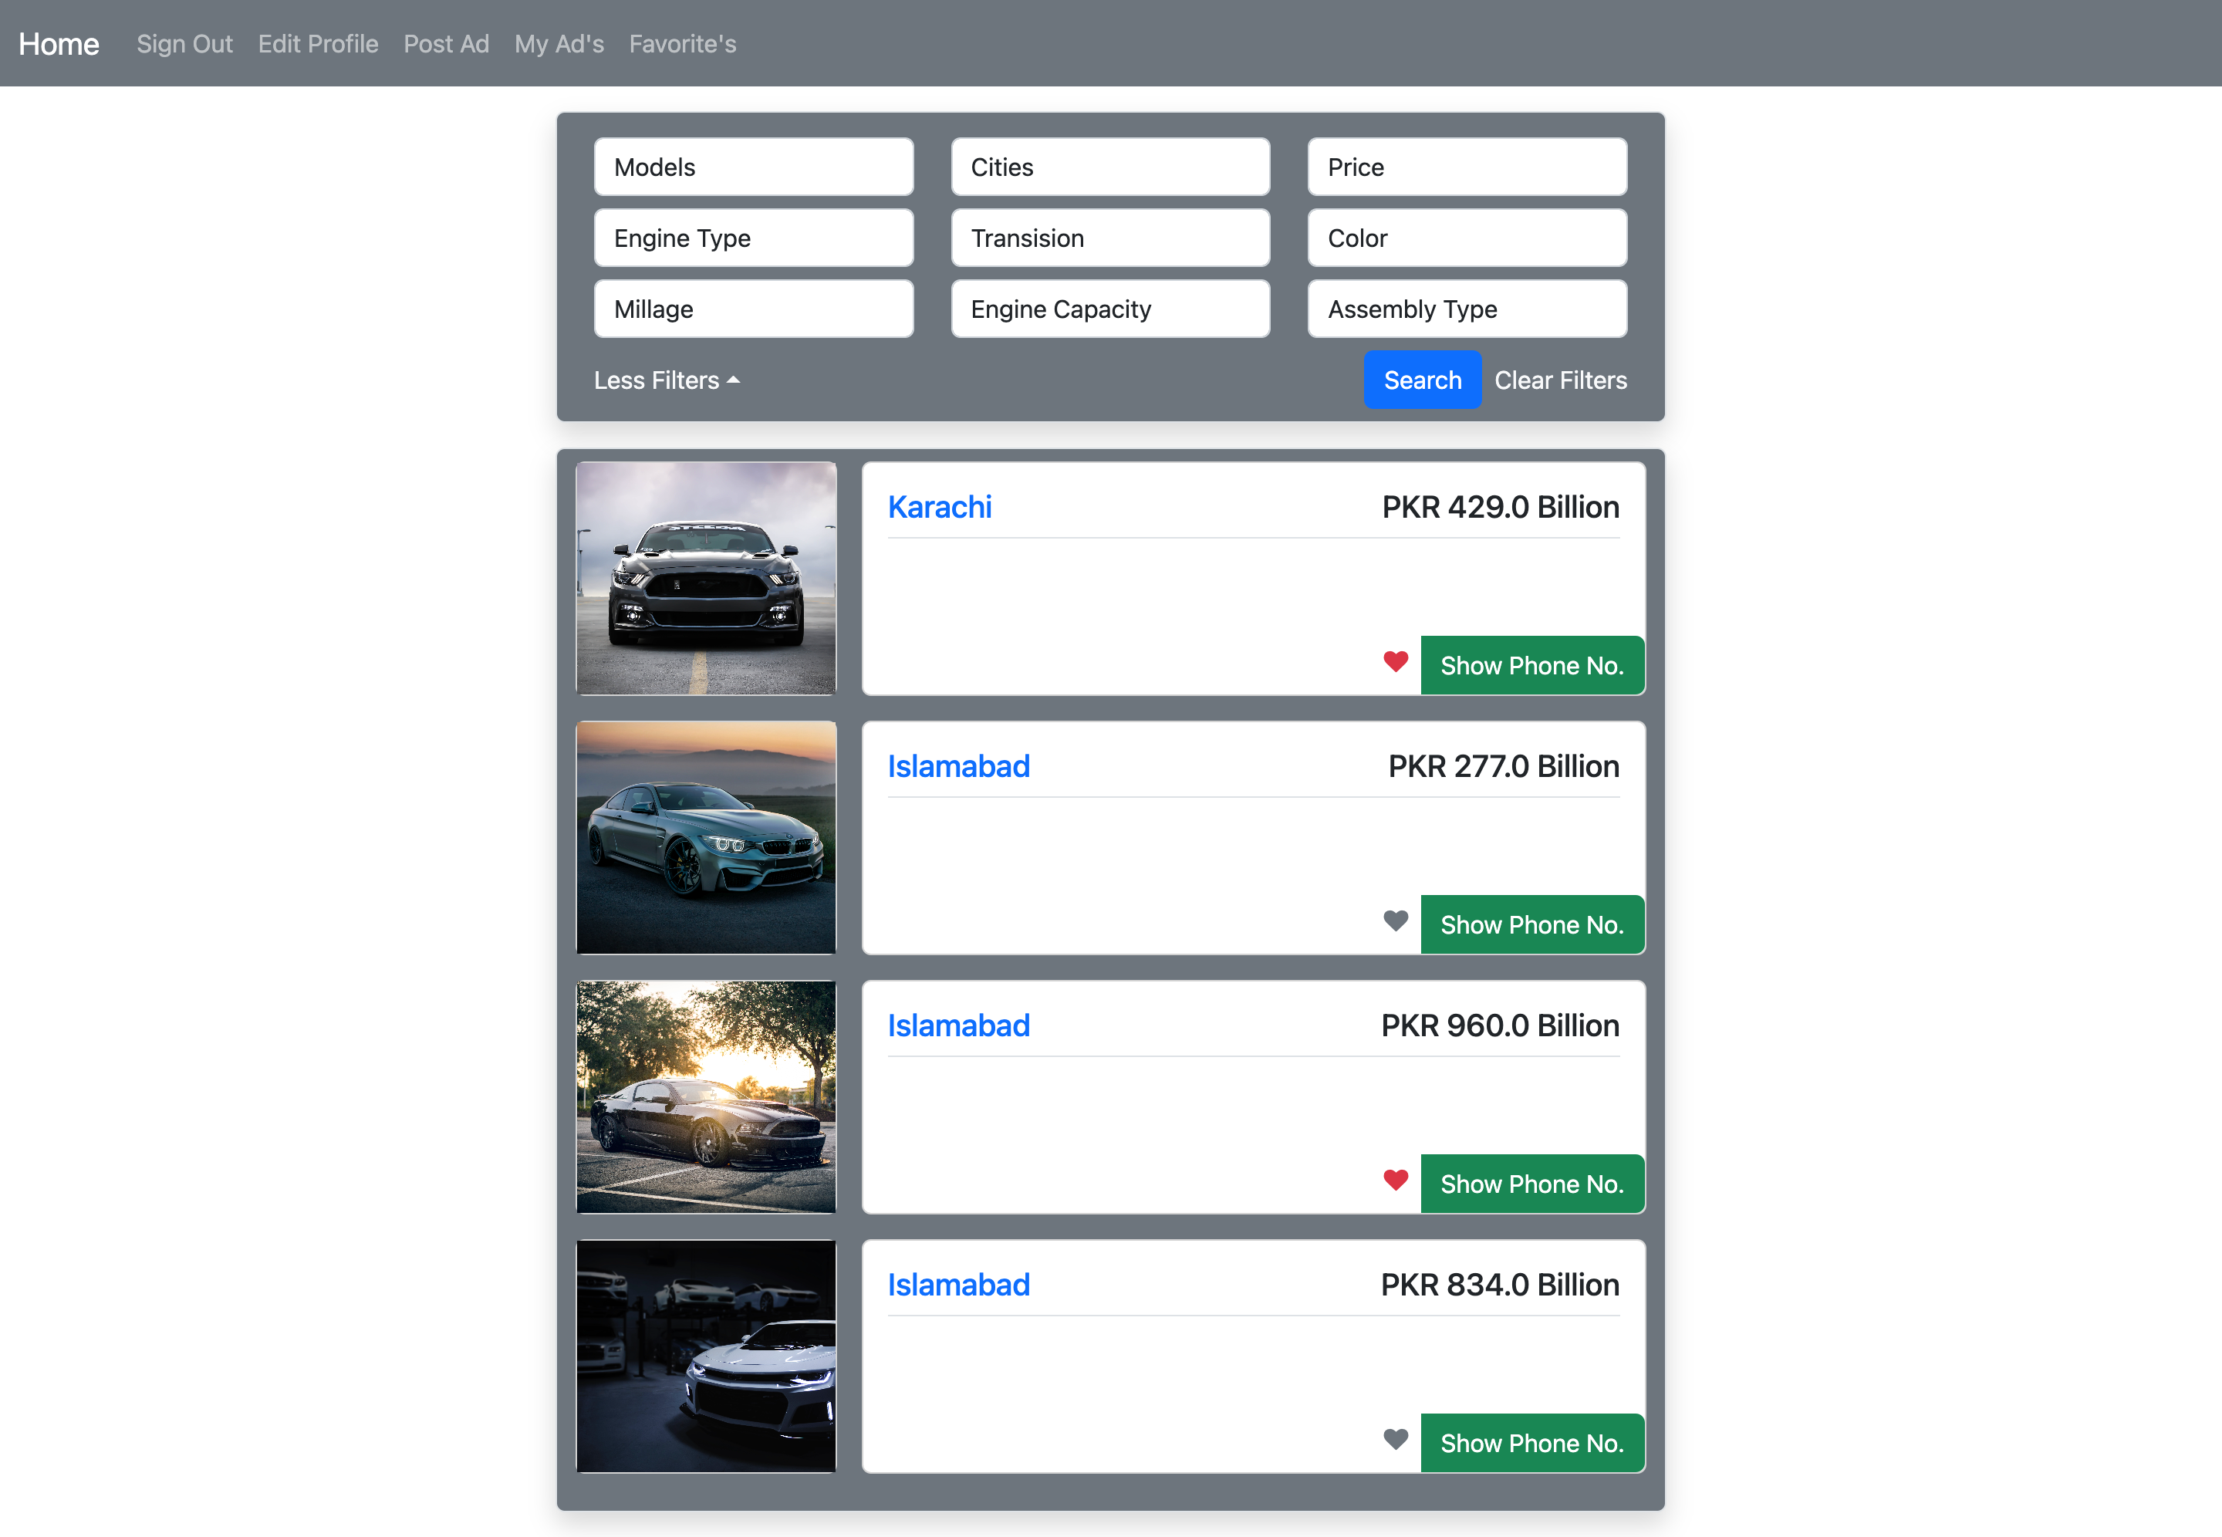Open the grey BMW coupe thumbnail
The width and height of the screenshot is (2222, 1537).
coord(706,838)
